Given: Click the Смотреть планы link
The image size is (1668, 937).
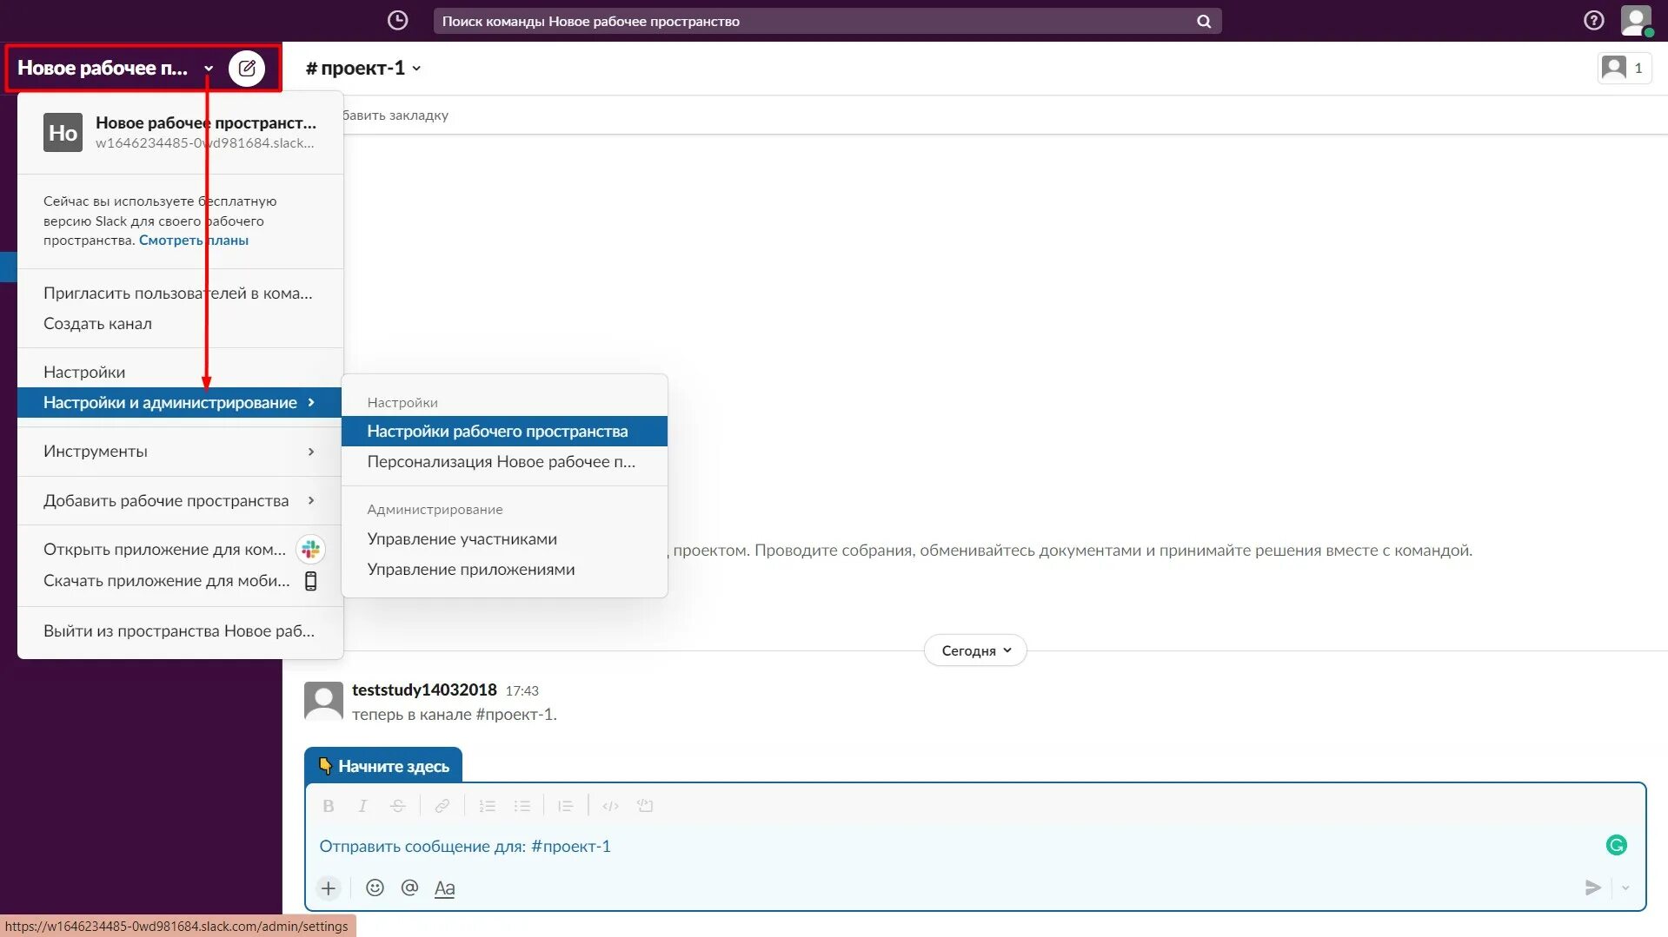Looking at the screenshot, I should pyautogui.click(x=194, y=241).
